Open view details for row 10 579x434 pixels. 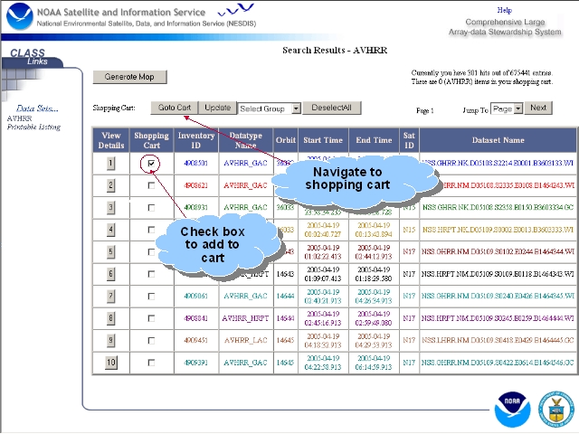(110, 363)
